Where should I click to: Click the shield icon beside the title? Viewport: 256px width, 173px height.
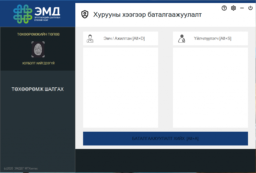point(85,14)
